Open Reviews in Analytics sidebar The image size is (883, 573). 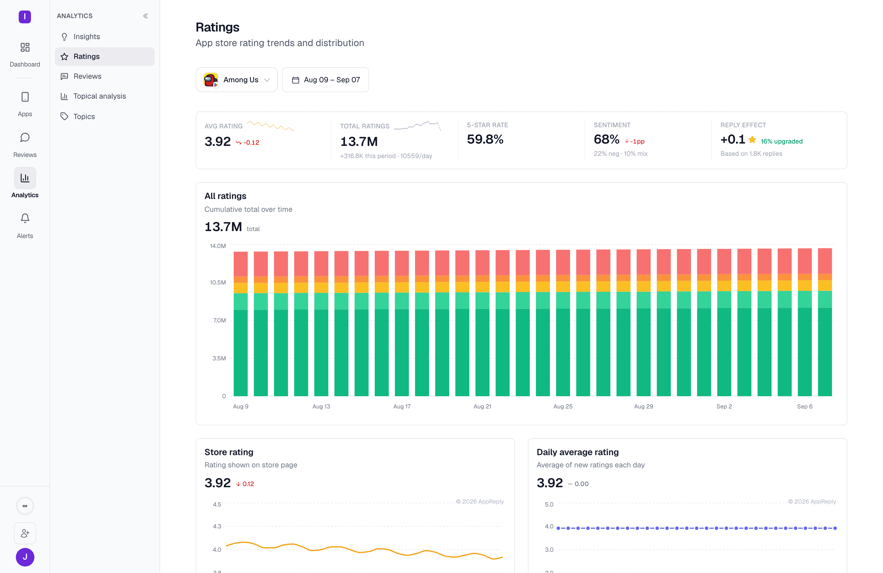pos(105,76)
